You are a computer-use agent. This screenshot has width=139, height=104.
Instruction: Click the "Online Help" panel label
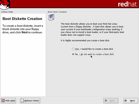[x=7, y=12]
